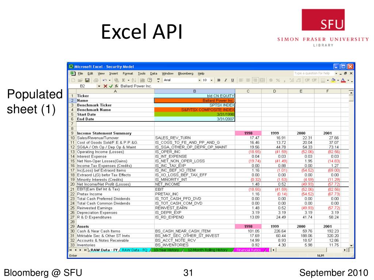Toggle Center alignment button
Screen dimensions: 374x280
[x=248, y=80]
